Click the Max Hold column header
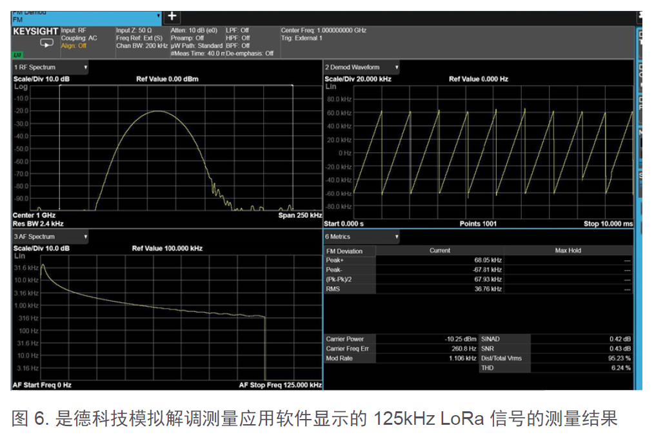 568,251
